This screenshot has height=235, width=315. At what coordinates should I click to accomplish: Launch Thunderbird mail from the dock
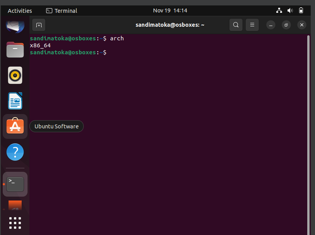pyautogui.click(x=15, y=26)
